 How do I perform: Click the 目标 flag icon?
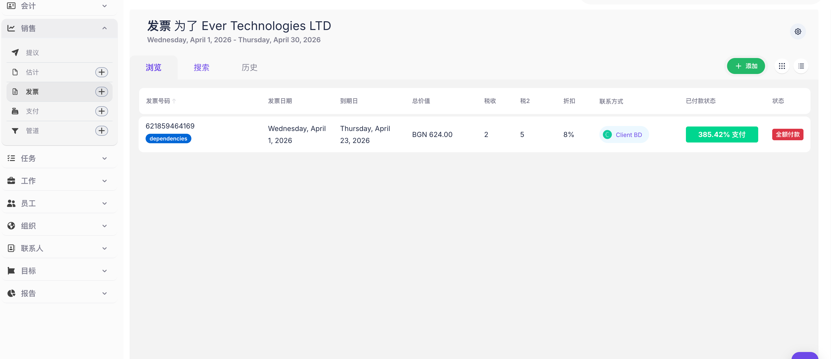click(11, 271)
